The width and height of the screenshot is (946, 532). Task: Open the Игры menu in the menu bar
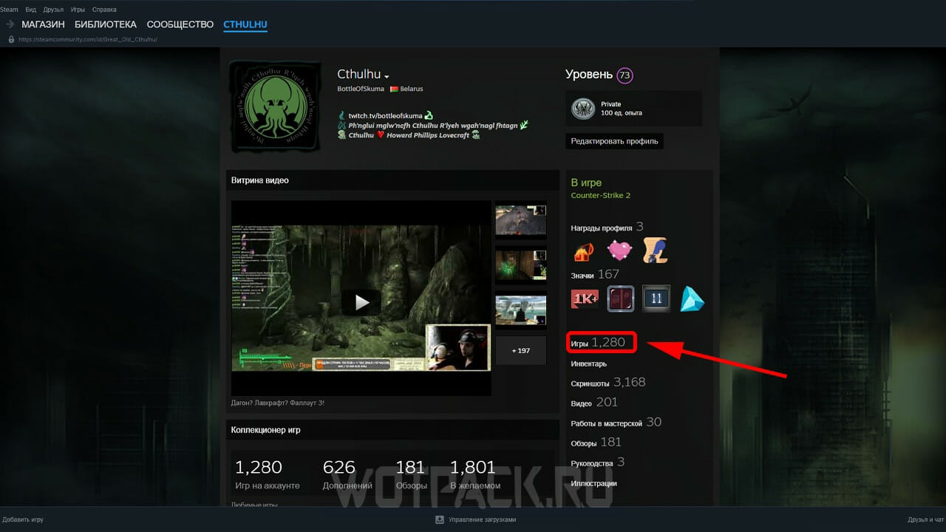tap(78, 10)
